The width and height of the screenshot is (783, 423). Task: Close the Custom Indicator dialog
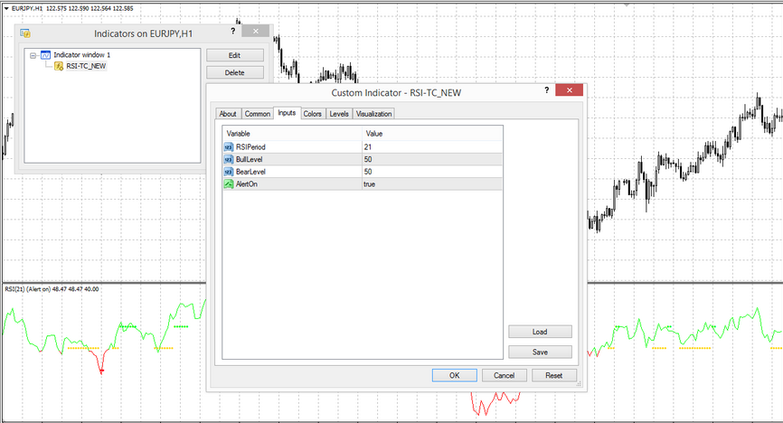pyautogui.click(x=569, y=91)
